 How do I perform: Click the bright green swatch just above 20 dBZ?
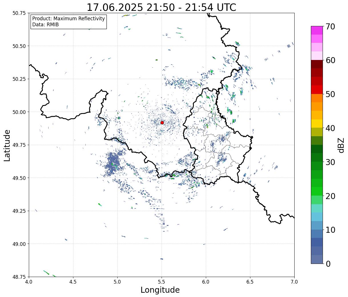tap(317, 191)
